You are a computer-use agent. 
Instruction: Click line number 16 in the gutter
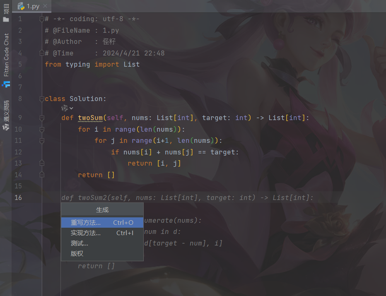point(18,197)
